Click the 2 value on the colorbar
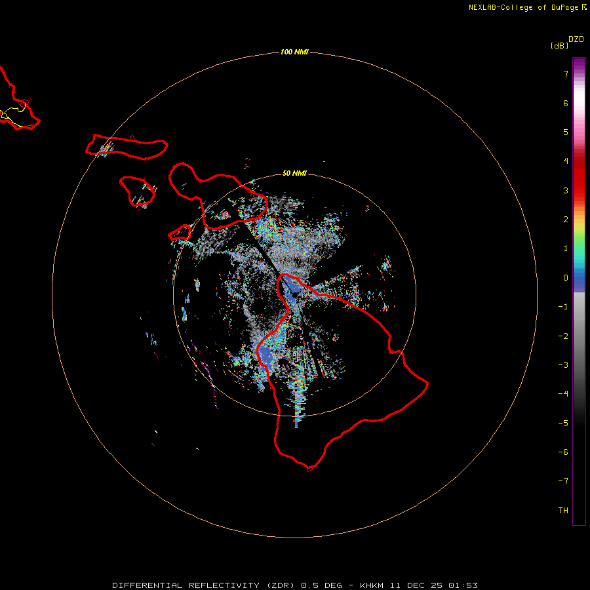The width and height of the screenshot is (590, 590). (566, 220)
